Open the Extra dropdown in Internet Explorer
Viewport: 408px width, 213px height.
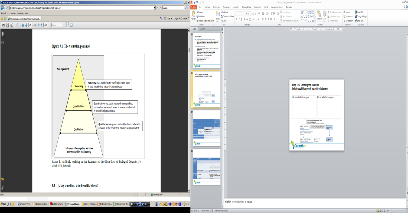[x=184, y=19]
